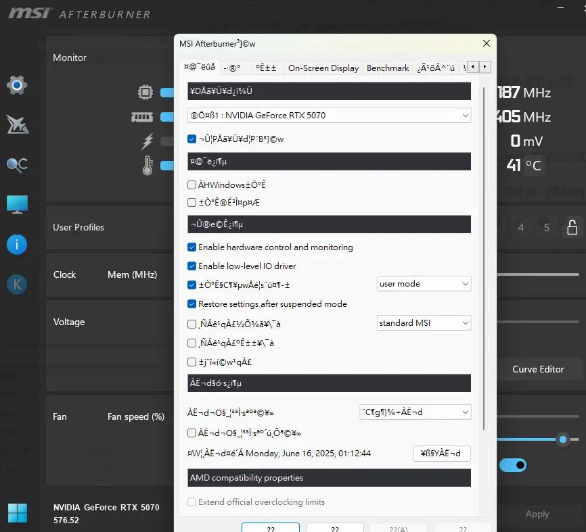Tick the checkbox just above the June 16 timestamp
586x532 pixels.
[x=191, y=433]
